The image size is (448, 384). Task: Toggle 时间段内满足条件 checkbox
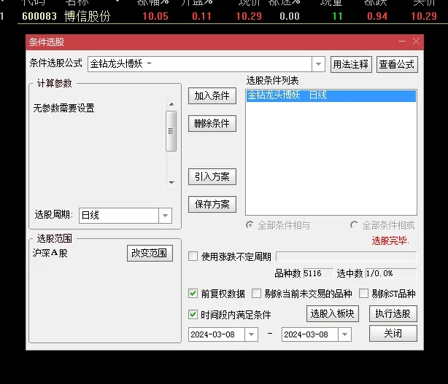click(193, 315)
